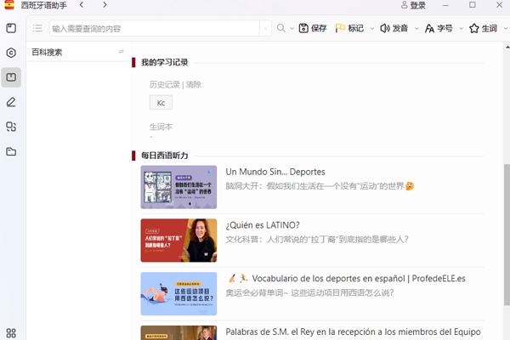Open the pencil writing sidebar icon

pos(11,102)
